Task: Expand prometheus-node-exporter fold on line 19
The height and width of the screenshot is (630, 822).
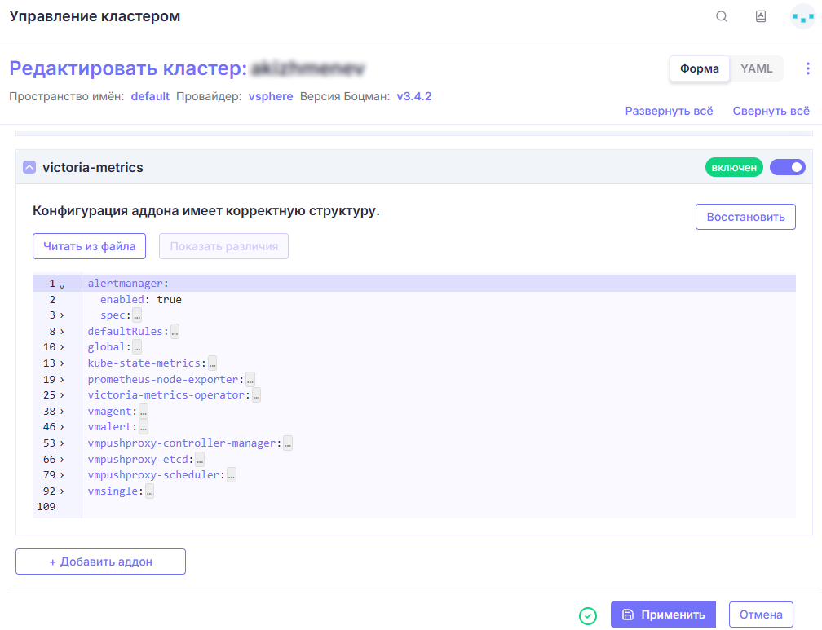Action: pos(62,380)
